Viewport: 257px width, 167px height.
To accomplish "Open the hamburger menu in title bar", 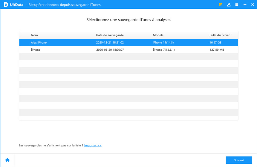I will tap(237, 5).
